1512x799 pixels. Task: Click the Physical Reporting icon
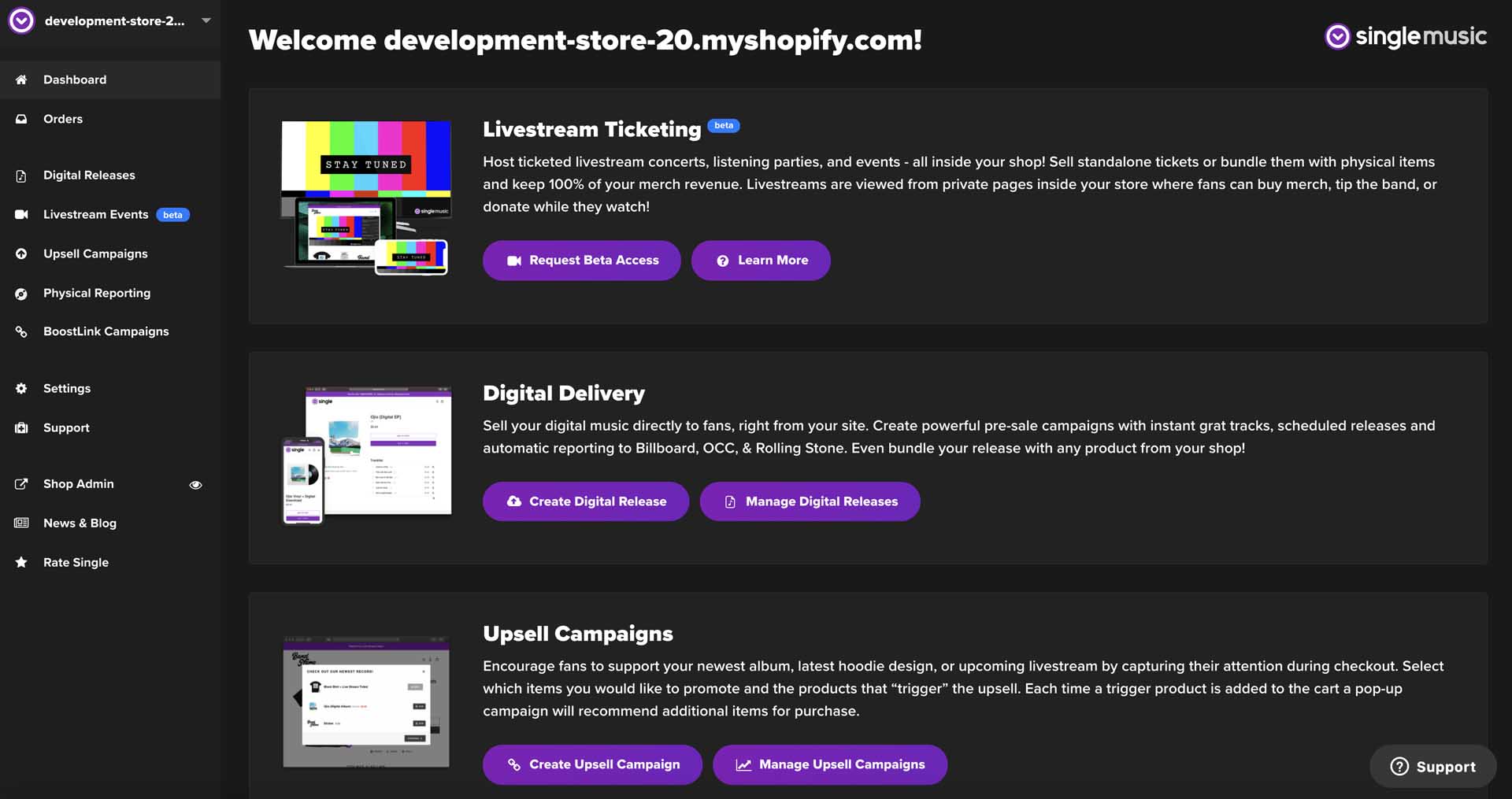(x=21, y=293)
